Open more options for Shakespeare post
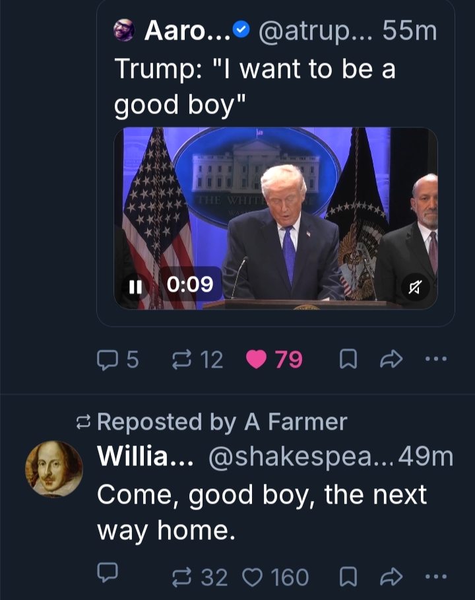 [435, 578]
